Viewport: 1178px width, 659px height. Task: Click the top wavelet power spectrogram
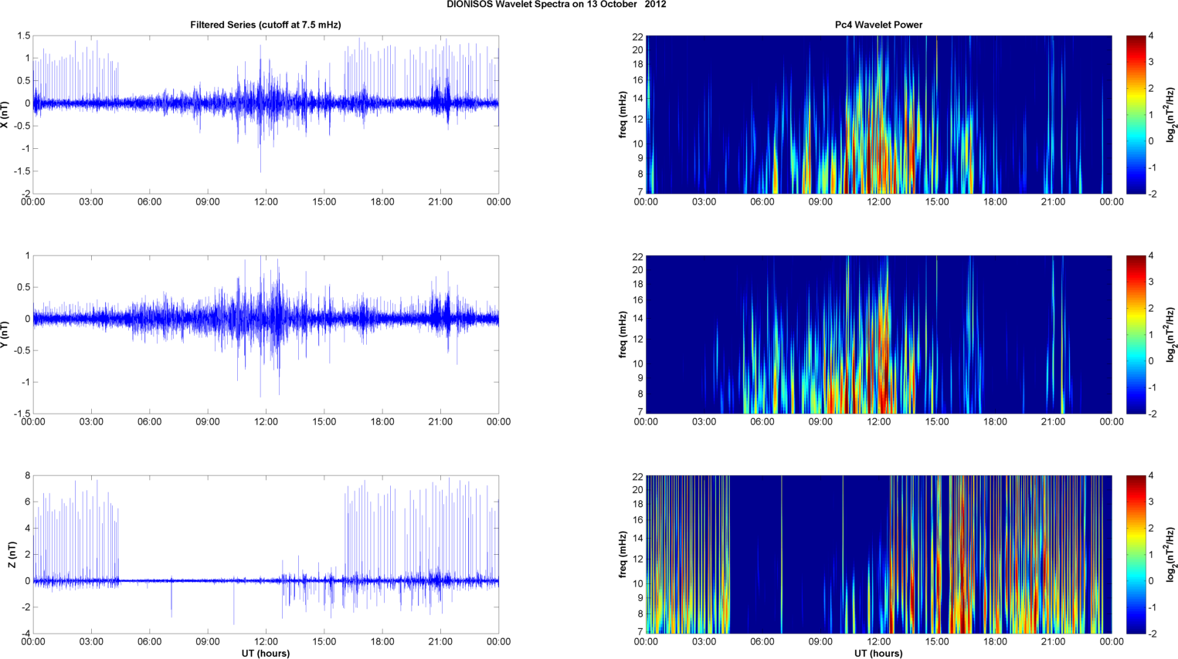(x=878, y=114)
